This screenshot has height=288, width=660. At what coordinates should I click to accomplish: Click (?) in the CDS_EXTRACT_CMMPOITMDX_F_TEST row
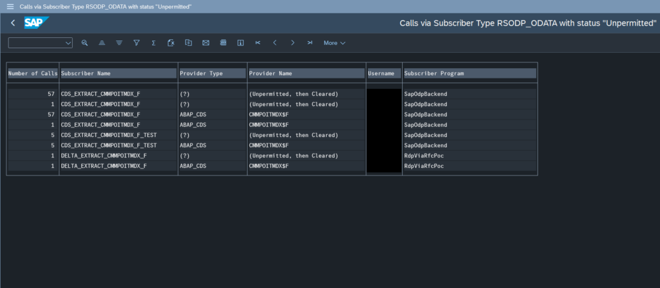pyautogui.click(x=185, y=135)
